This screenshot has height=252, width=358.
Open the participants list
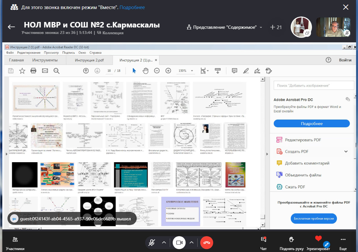pos(15,242)
